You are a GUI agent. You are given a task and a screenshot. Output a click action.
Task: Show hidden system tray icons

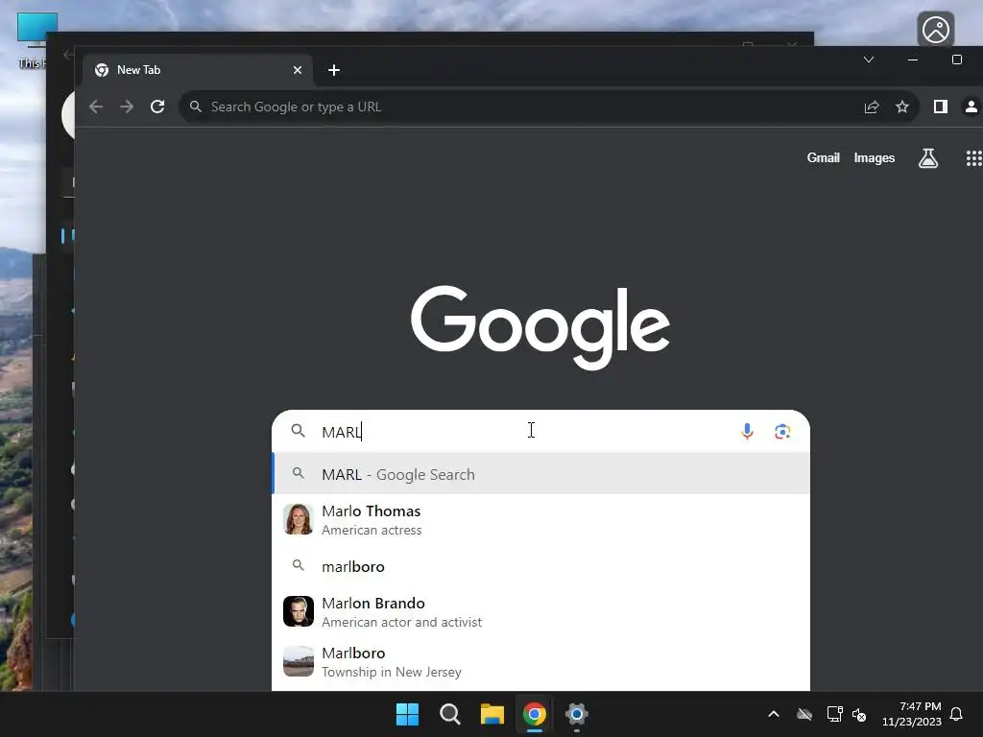coord(774,714)
